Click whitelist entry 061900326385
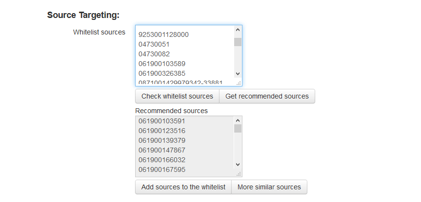Viewport: 421px width, 202px height. (162, 73)
